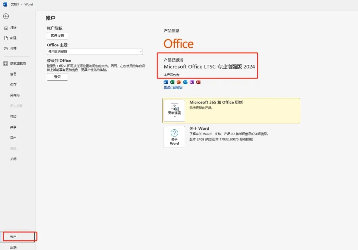Click the 产品信息 heading

[x=171, y=31]
